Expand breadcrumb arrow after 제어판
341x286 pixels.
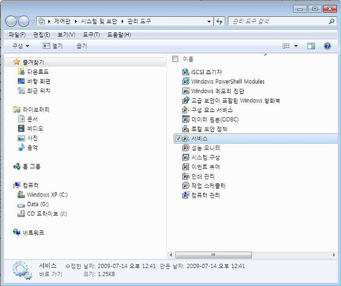click(76, 21)
